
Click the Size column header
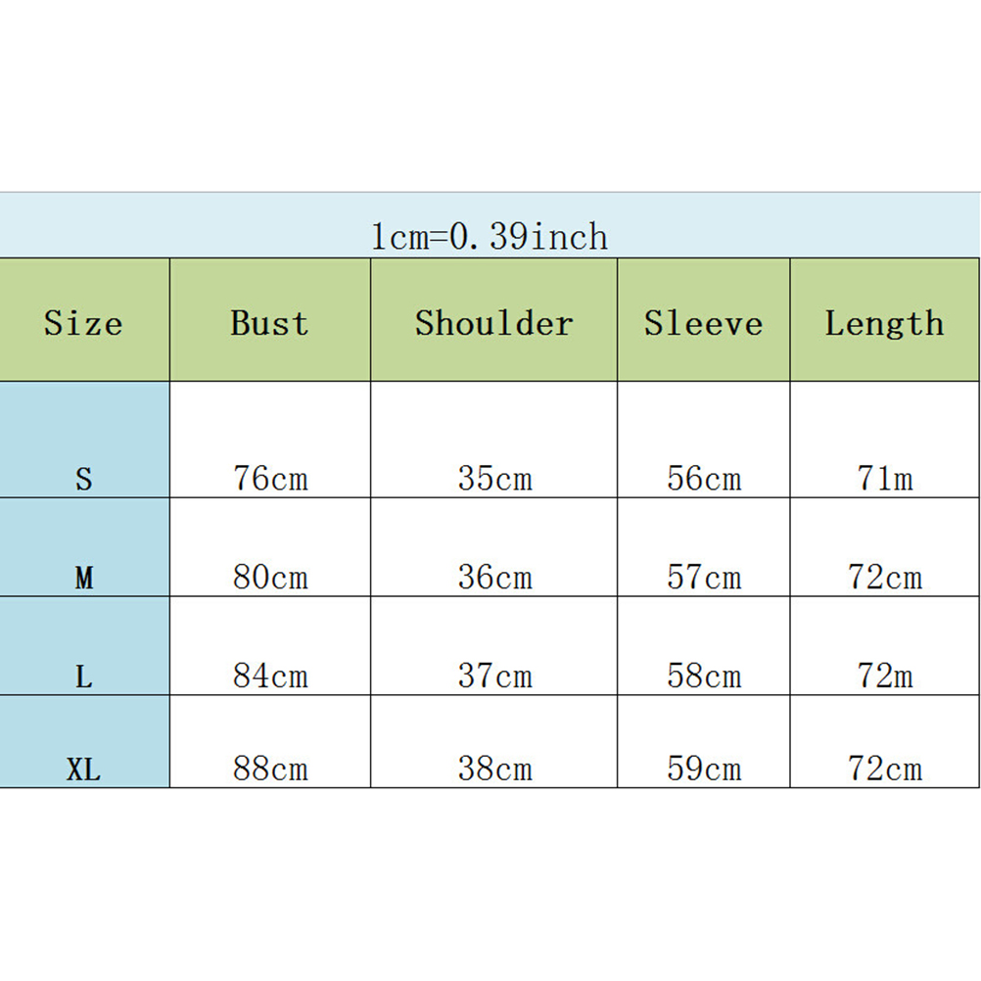click(x=84, y=323)
